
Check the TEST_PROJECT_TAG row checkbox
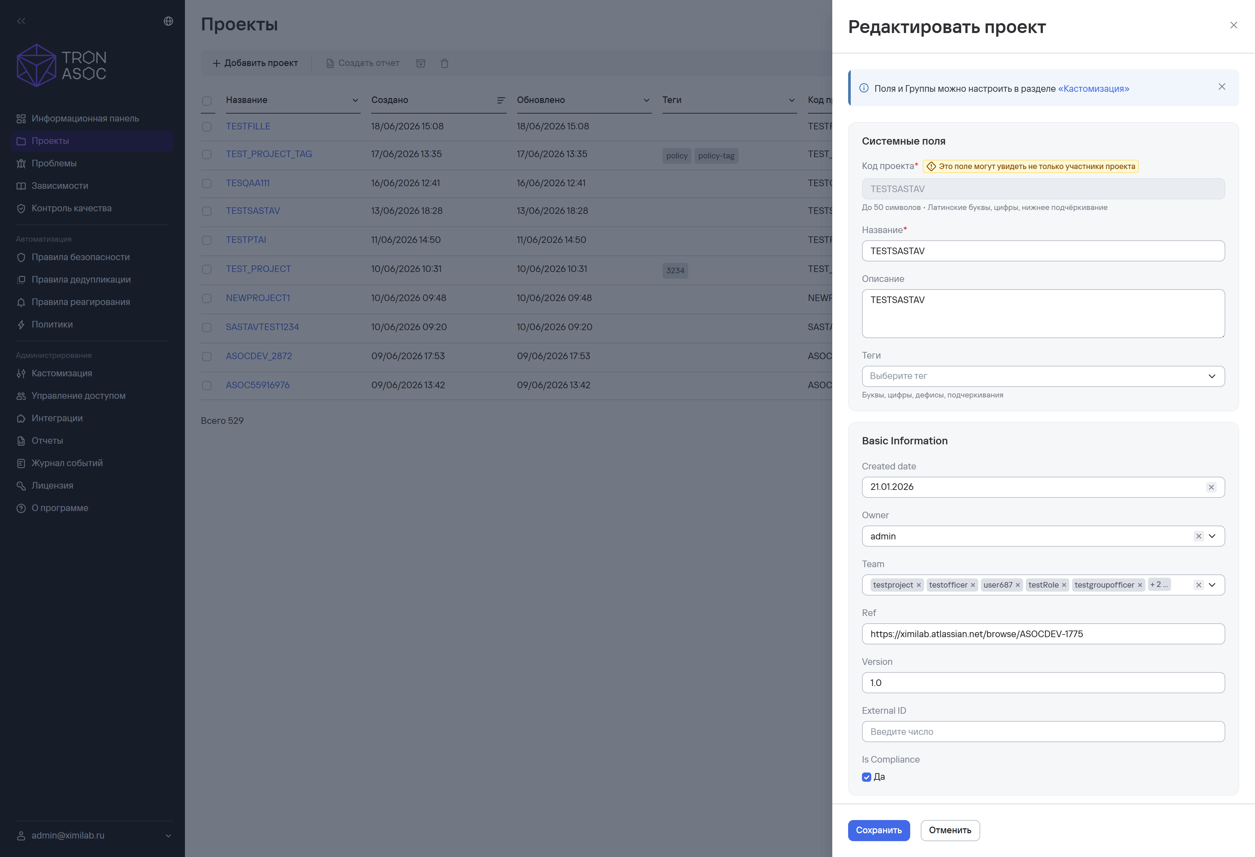[207, 154]
